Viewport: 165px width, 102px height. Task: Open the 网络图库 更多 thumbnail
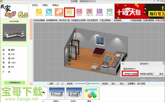(x=91, y=93)
